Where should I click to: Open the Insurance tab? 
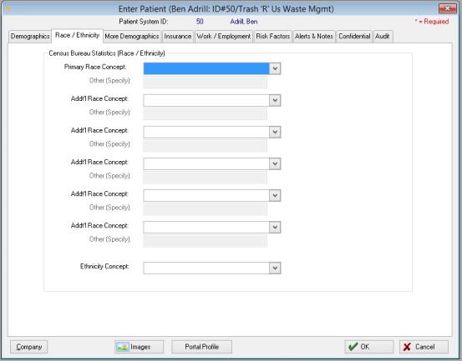point(178,37)
